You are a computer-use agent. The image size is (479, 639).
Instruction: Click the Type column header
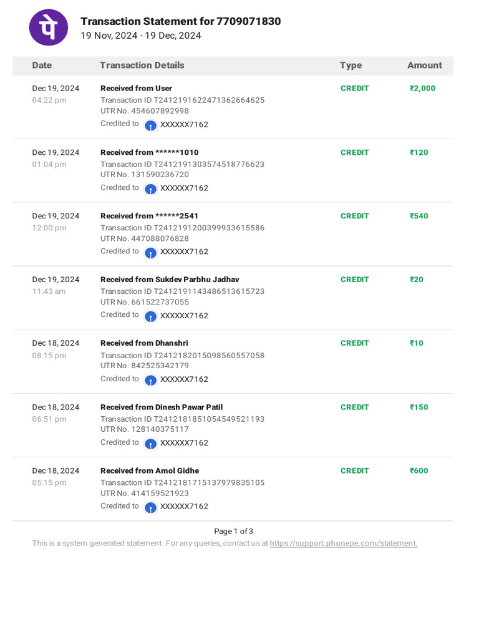coord(351,66)
